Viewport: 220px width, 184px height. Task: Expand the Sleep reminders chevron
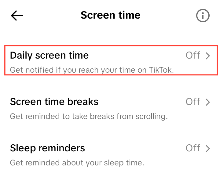tap(208, 149)
